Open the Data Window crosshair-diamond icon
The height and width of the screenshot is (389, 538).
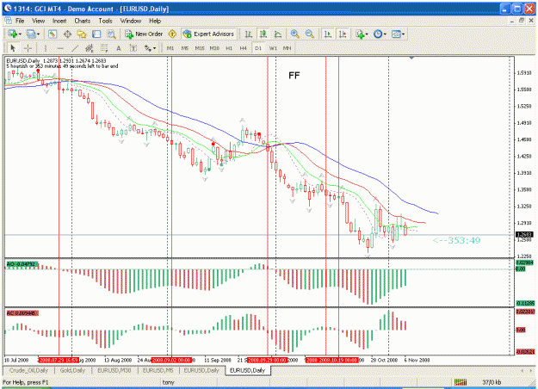[67, 34]
